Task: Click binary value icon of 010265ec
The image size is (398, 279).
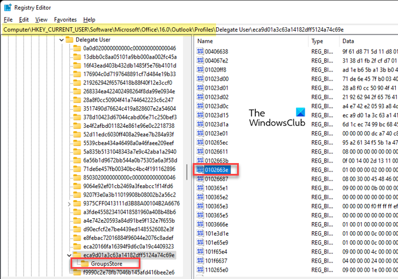Action: click(x=200, y=143)
